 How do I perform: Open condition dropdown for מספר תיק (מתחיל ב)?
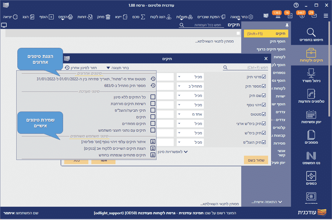179,86
